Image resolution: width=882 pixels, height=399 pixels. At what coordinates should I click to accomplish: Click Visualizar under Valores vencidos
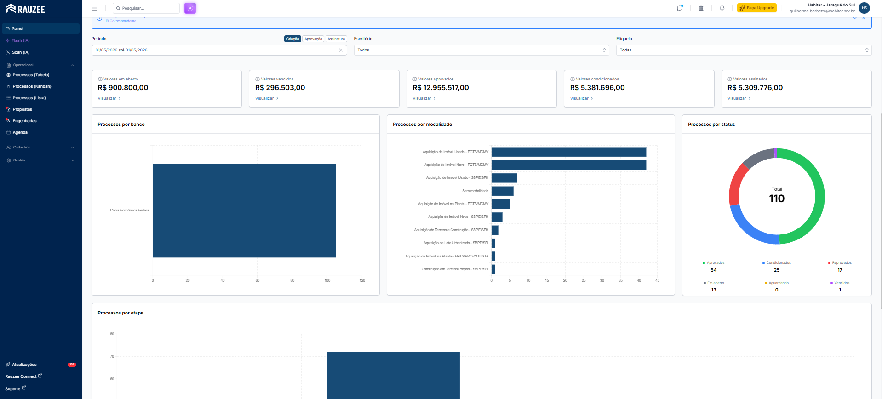[267, 98]
